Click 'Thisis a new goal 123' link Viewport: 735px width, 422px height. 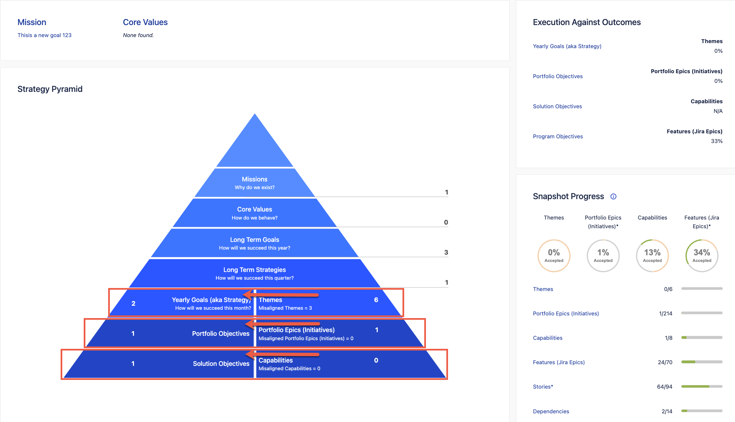coord(45,35)
